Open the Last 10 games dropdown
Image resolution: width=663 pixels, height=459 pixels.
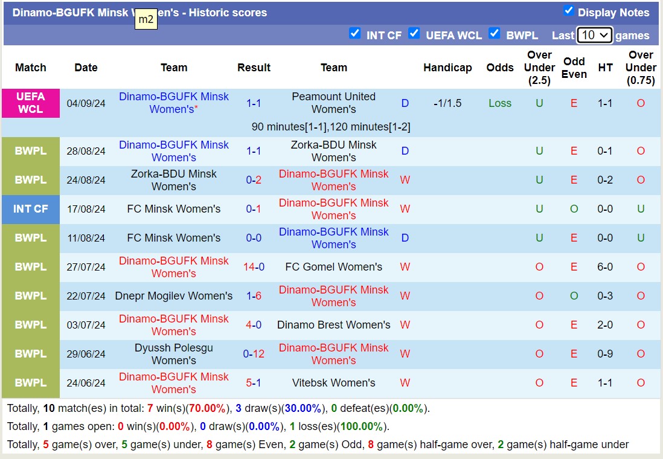click(x=594, y=35)
